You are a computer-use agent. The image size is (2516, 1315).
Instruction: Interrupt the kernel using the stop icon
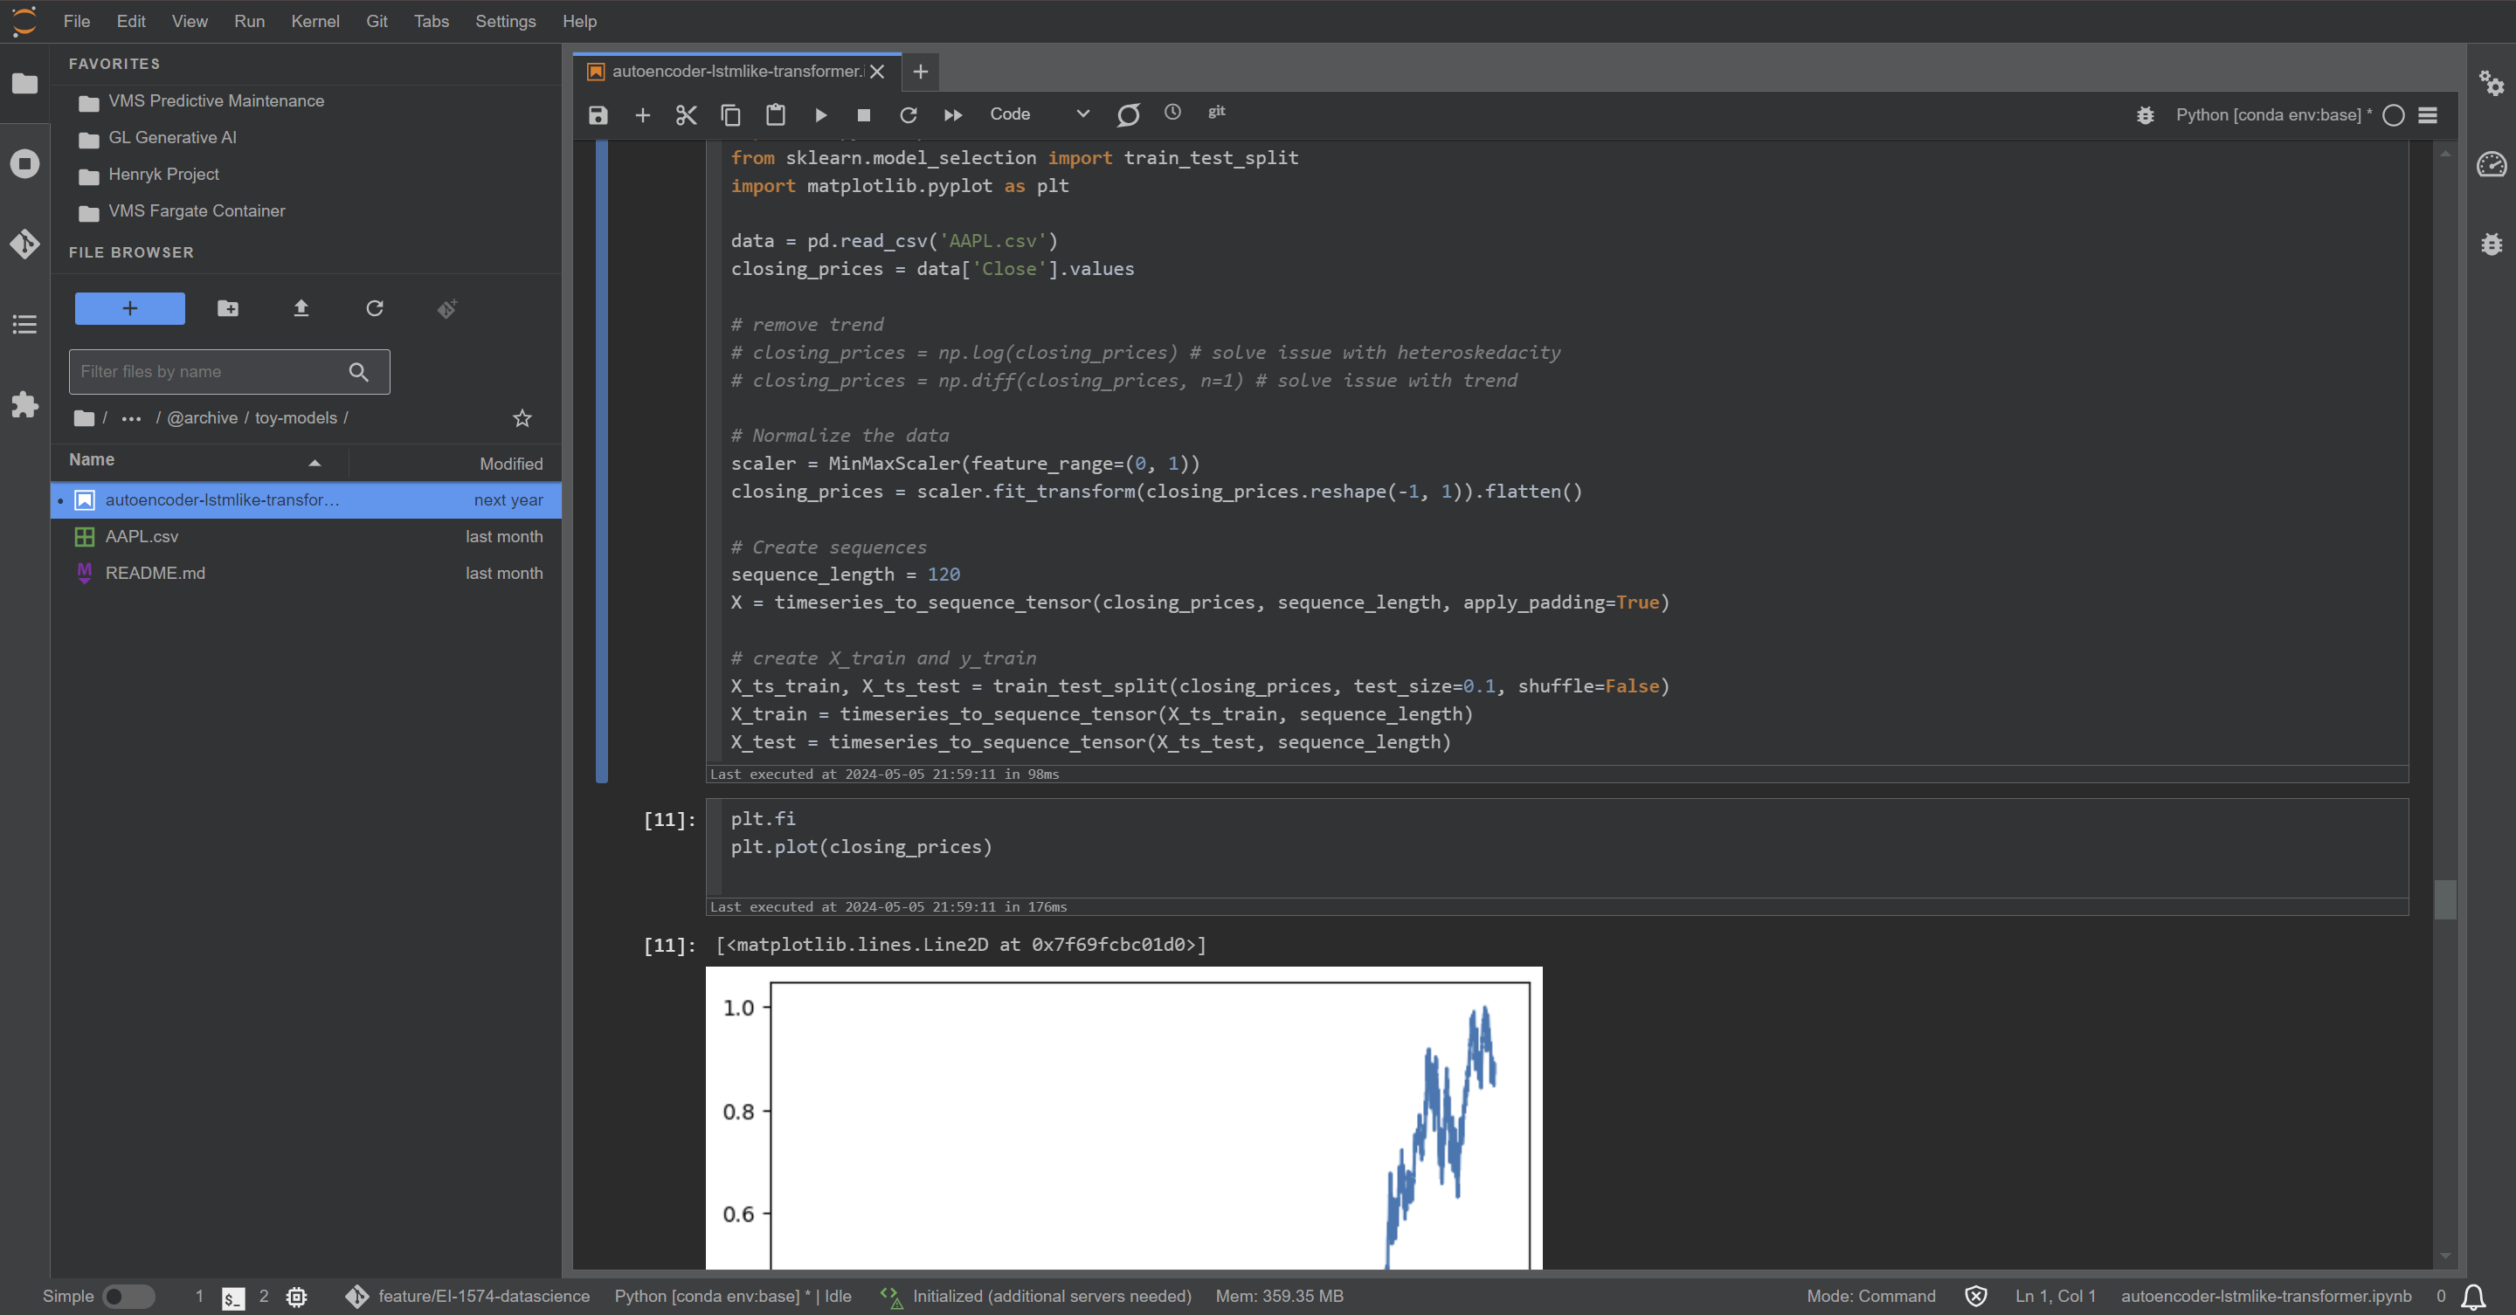[863, 114]
